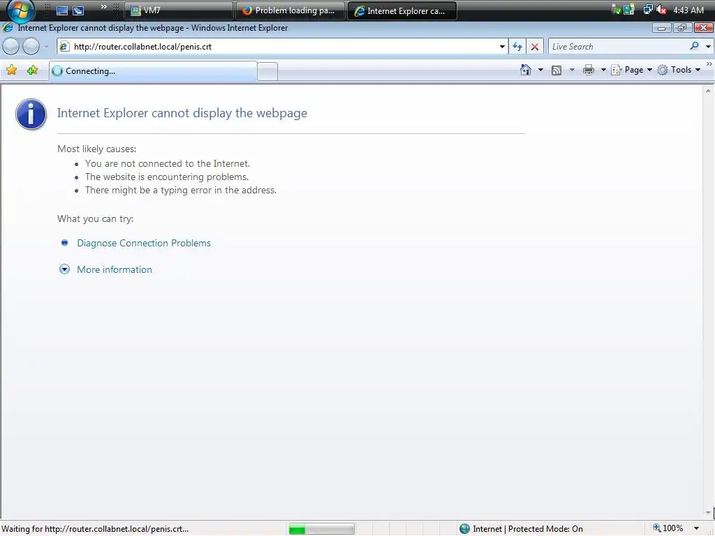Switch to Firefox Problem loading page taskbar button

click(290, 10)
